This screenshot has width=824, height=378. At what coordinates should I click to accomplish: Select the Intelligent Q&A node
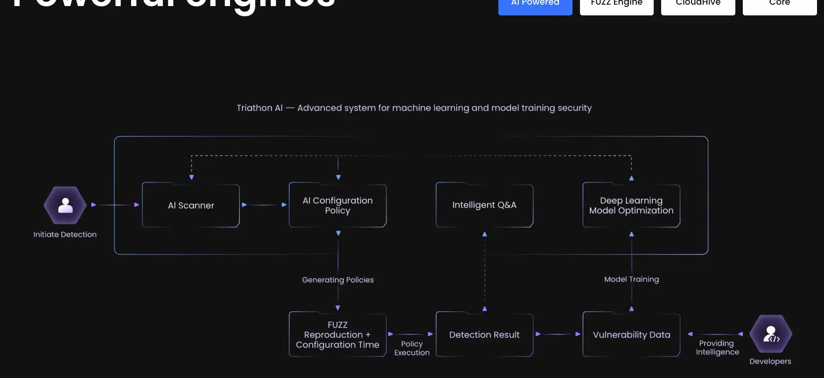point(484,205)
